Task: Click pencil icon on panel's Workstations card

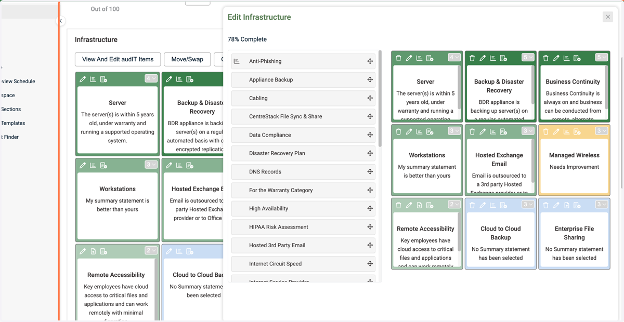Action: 409,132
